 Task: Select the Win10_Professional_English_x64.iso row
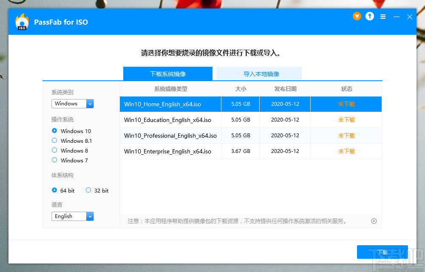coord(170,136)
